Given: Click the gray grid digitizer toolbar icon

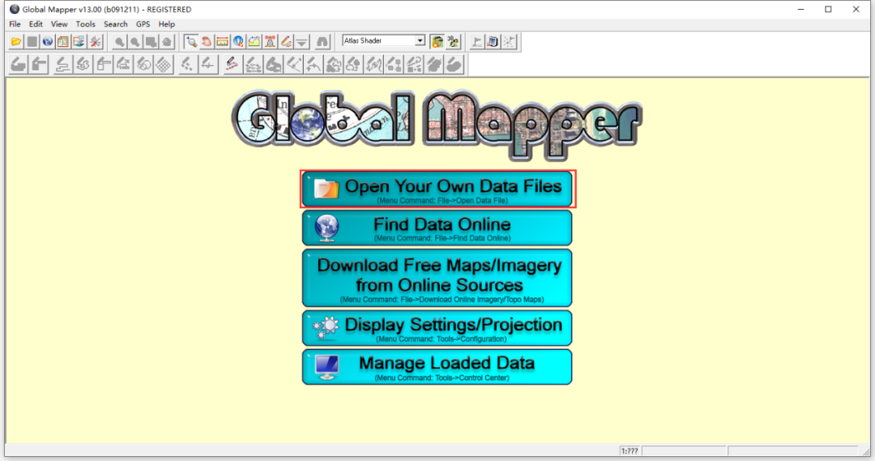Looking at the screenshot, I should tap(164, 65).
